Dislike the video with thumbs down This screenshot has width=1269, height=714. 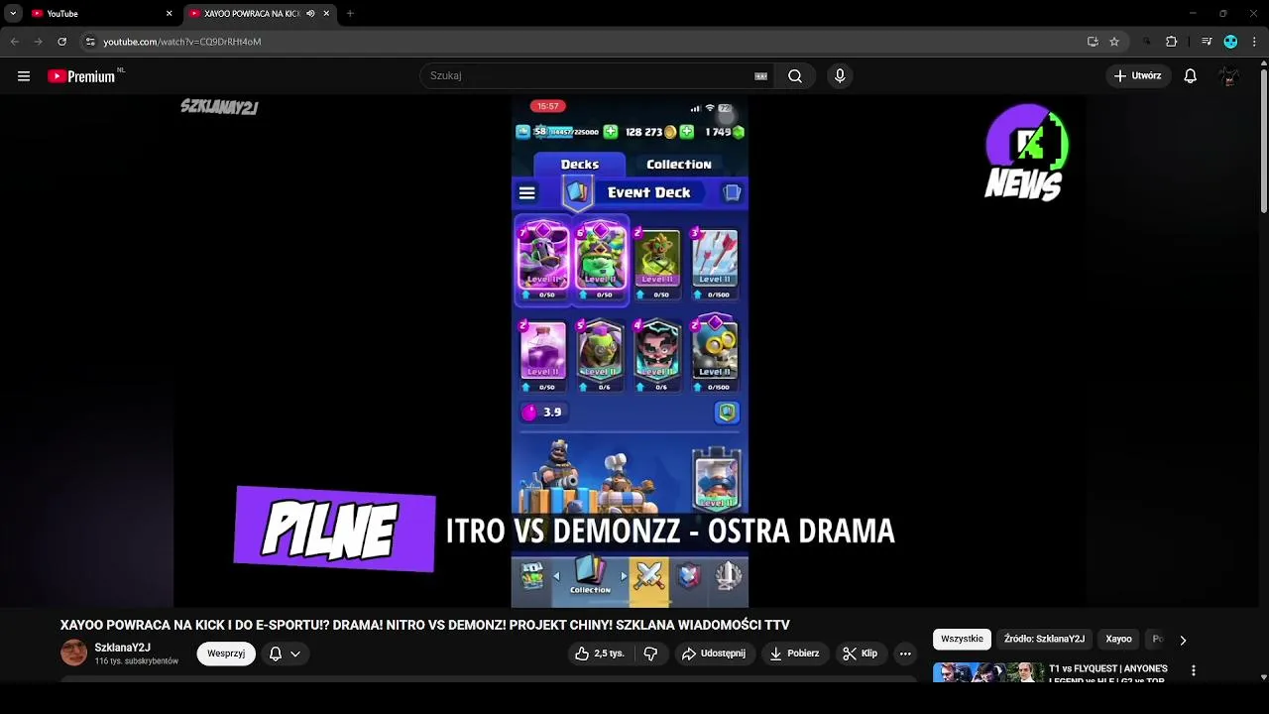click(650, 654)
